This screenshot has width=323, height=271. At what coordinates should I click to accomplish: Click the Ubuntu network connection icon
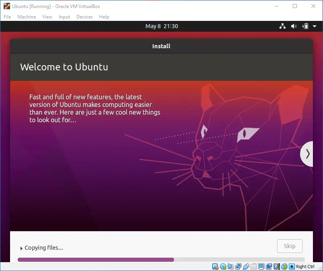coord(282,26)
